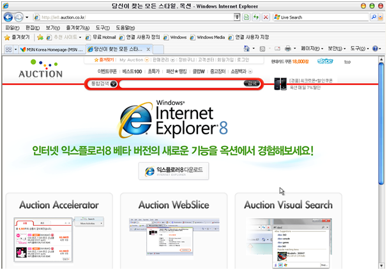Screen dimensions: 387x270
Task: Click the blue Help question mark icon
Action: (x=375, y=49)
